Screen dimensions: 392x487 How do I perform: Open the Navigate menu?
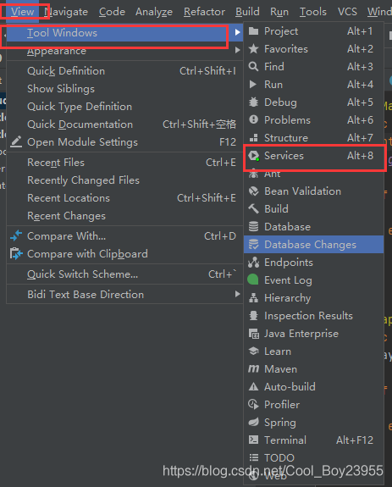(66, 12)
